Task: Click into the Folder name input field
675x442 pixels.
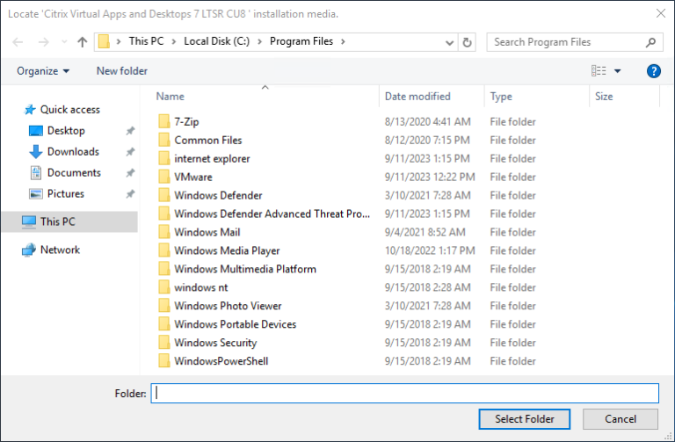Action: point(404,394)
